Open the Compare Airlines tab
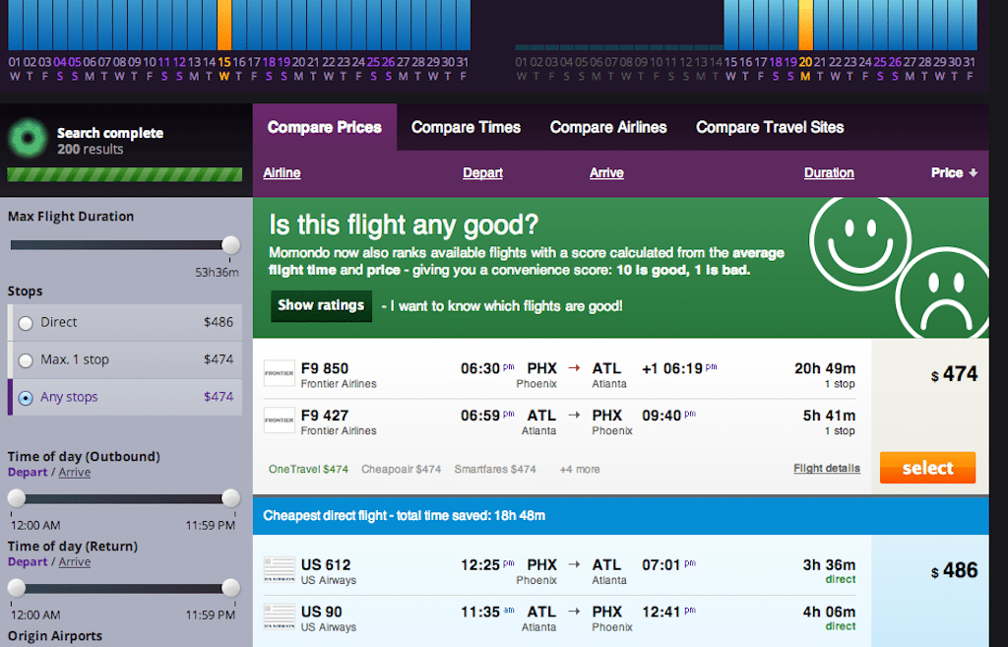This screenshot has width=1008, height=647. click(608, 127)
